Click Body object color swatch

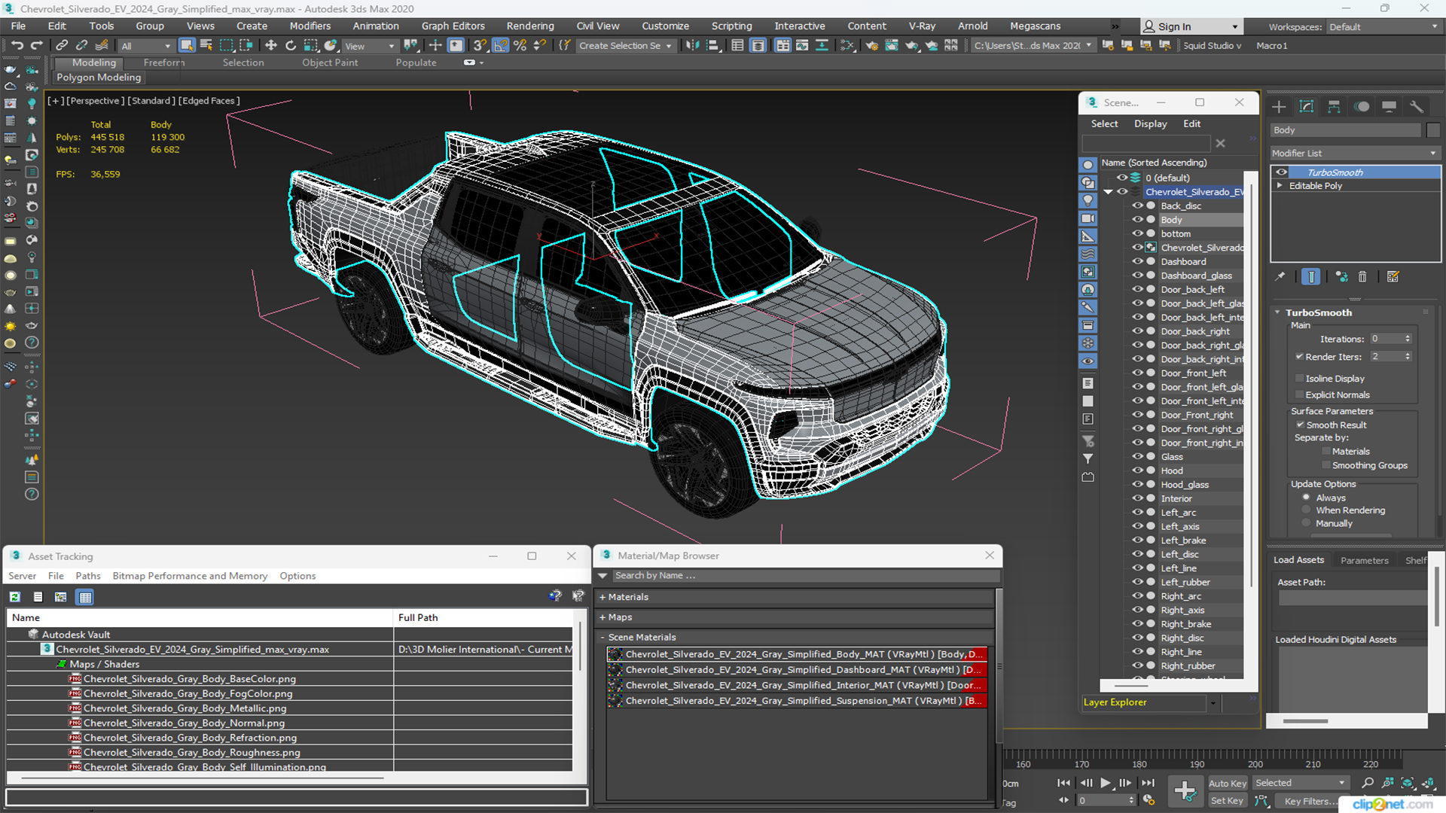tap(1433, 130)
